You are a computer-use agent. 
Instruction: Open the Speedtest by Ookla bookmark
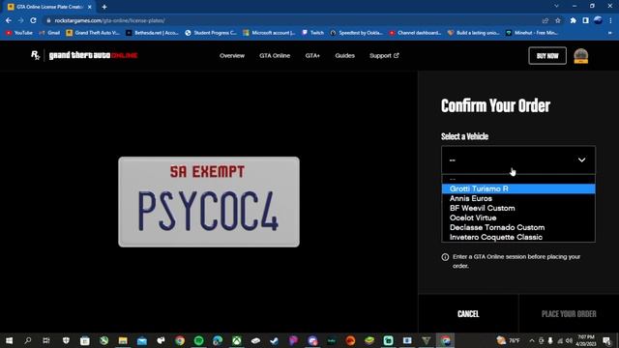click(357, 33)
